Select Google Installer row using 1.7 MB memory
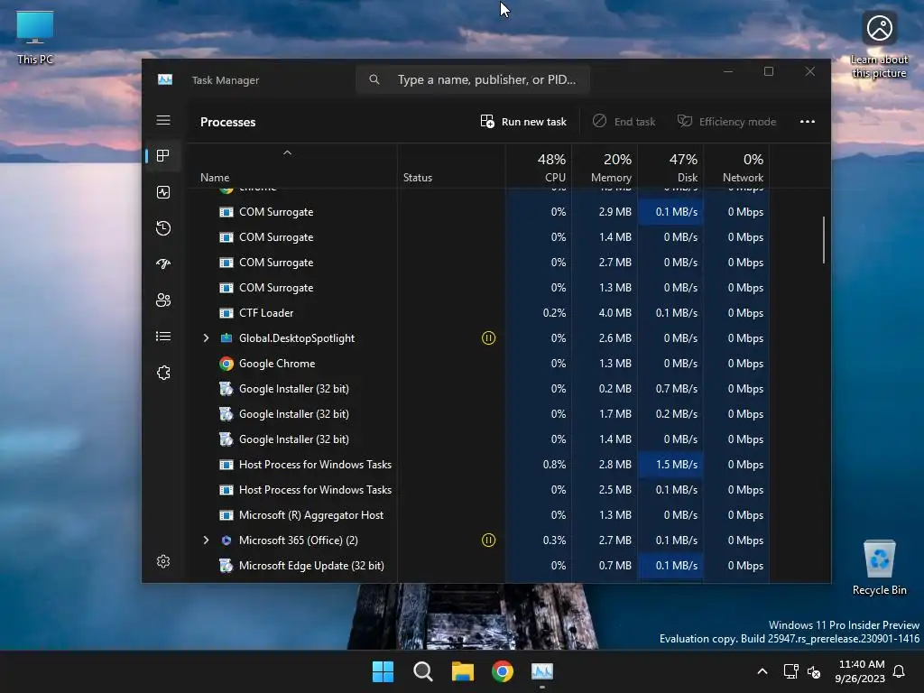 click(478, 414)
